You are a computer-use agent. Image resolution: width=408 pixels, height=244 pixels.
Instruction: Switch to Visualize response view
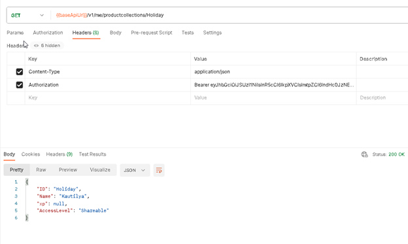click(100, 170)
